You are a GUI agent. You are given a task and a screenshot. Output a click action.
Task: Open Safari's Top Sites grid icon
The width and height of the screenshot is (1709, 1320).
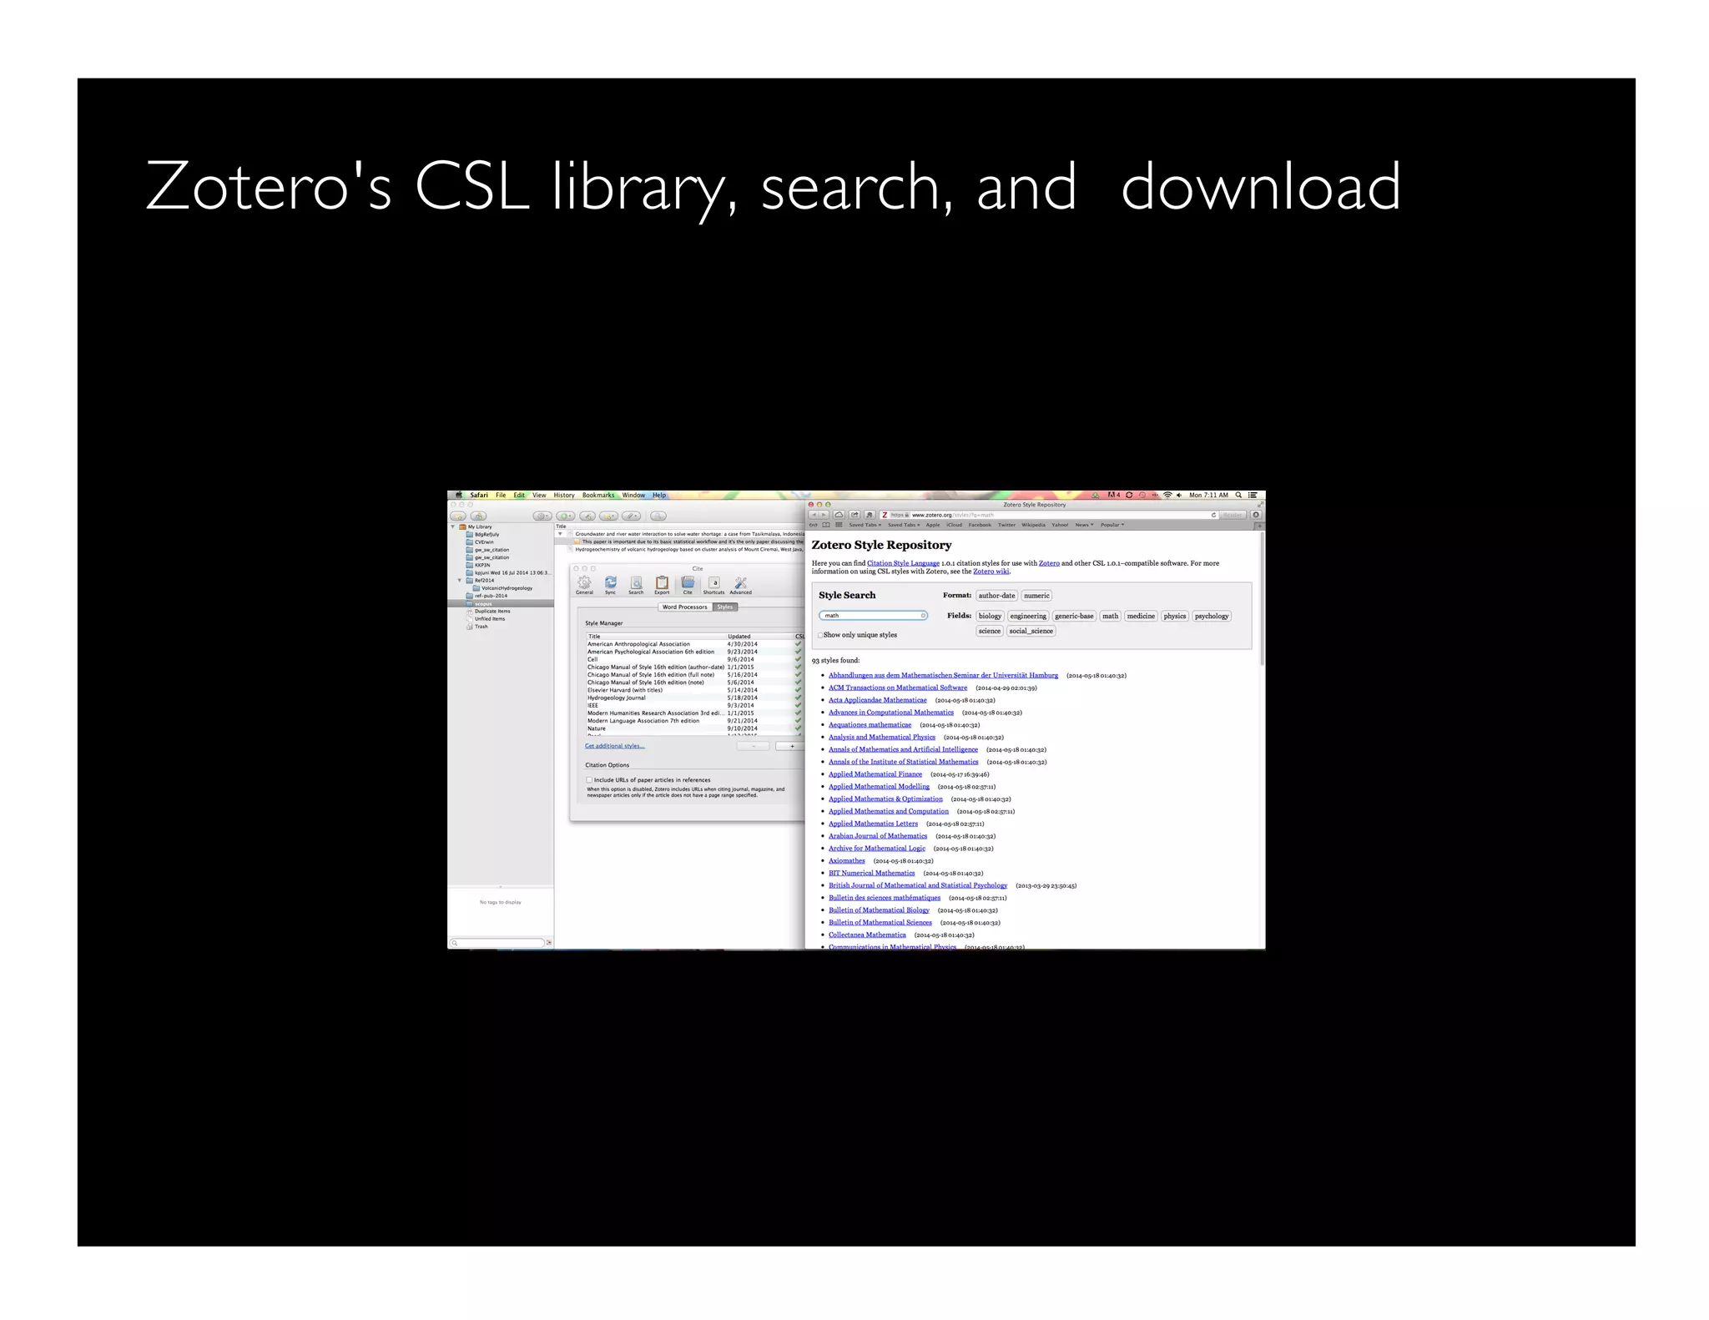click(839, 525)
